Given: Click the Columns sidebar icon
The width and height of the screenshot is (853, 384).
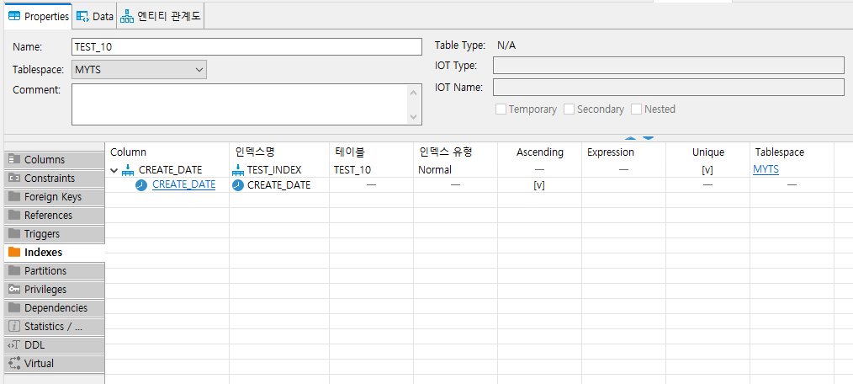Looking at the screenshot, I should click(14, 160).
